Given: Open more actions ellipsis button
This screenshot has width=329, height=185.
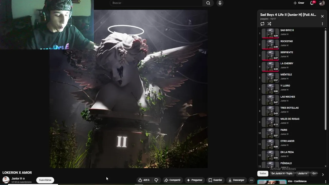Looking at the screenshot, I should click(251, 180).
